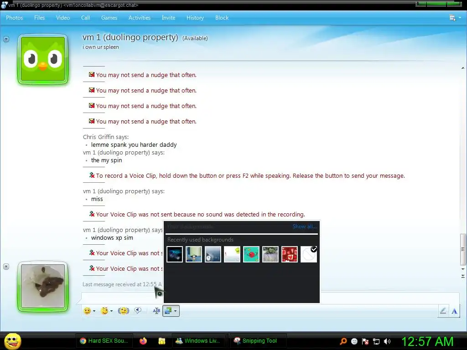Screen dimensions: 467x350
Task: Choose the white background with green corner
Action: coord(232,254)
